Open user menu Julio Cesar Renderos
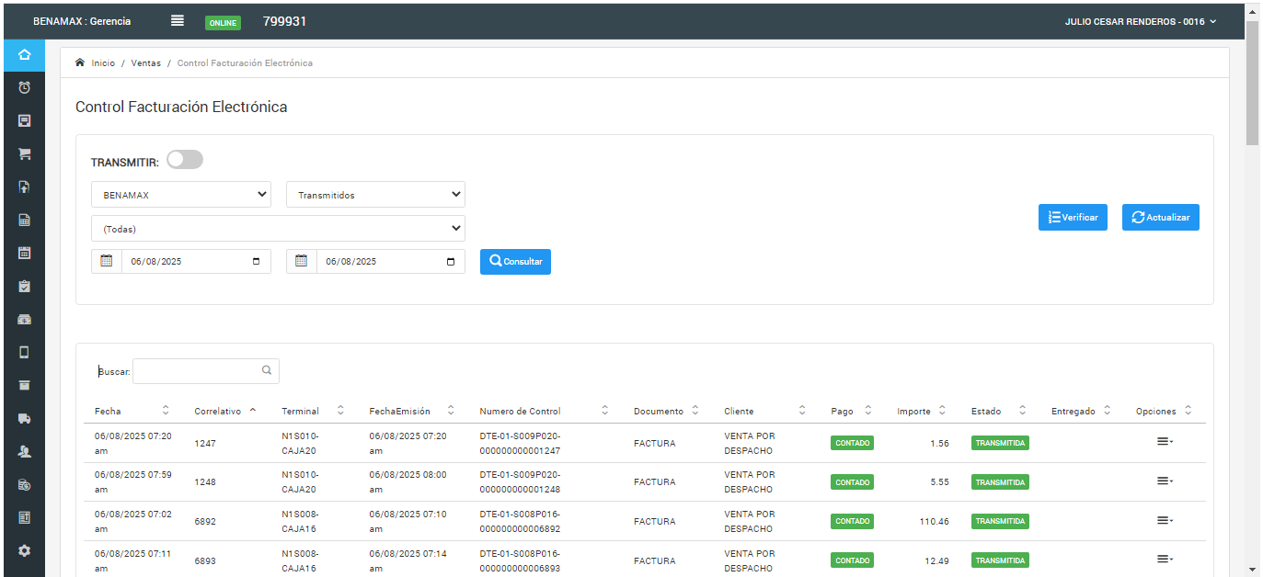 pyautogui.click(x=1140, y=21)
